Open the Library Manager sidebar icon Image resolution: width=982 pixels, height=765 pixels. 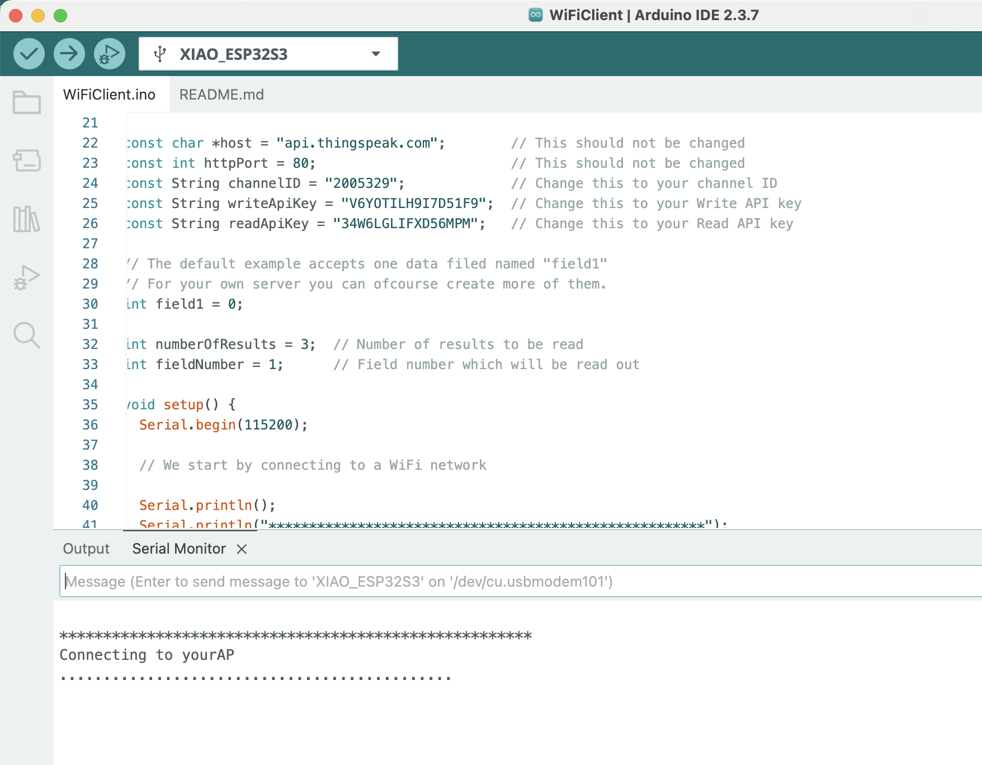point(27,219)
